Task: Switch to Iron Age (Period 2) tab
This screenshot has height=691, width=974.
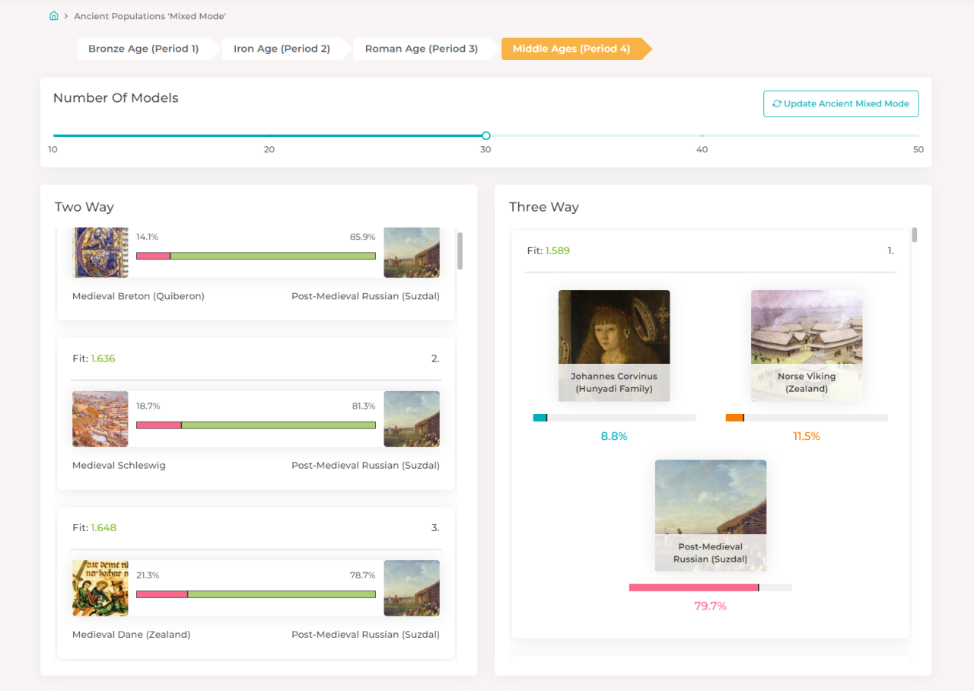Action: pos(282,49)
